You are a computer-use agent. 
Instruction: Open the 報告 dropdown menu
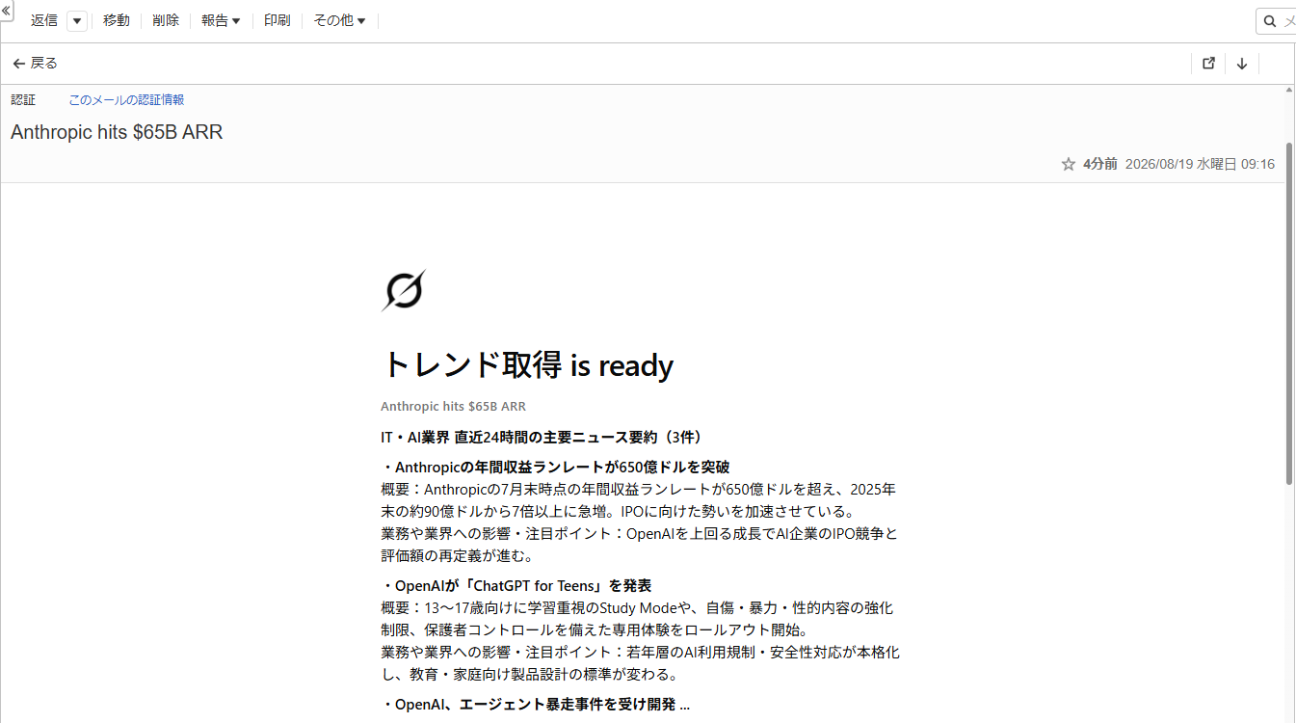click(x=221, y=20)
